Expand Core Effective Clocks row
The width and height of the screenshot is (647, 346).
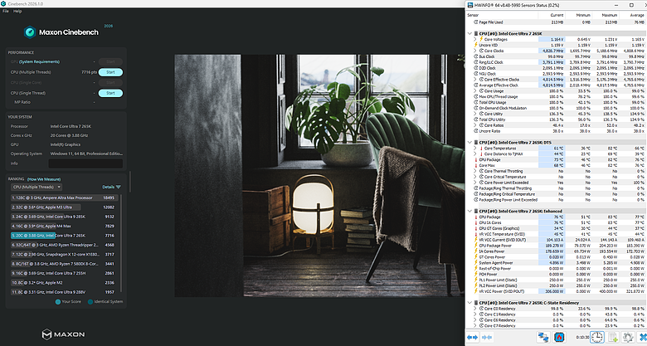coord(475,80)
